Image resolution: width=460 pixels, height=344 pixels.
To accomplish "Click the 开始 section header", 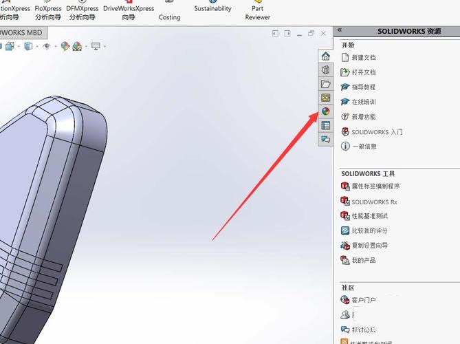I will 348,45.
